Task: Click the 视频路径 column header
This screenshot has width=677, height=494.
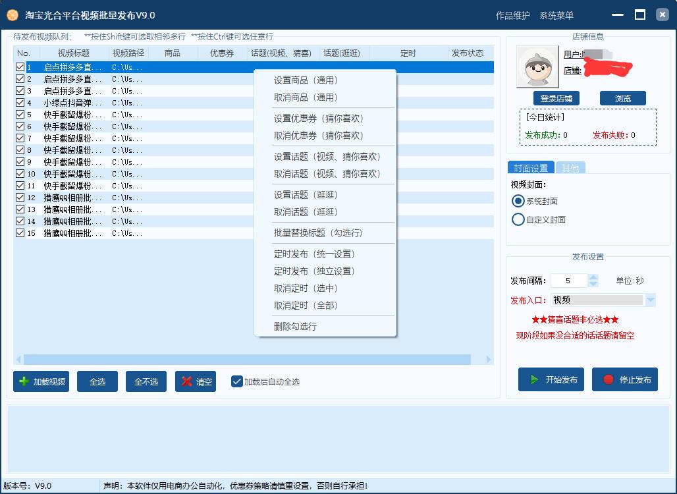Action: click(x=128, y=53)
